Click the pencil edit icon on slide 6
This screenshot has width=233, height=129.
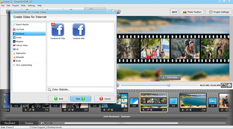click(187, 110)
